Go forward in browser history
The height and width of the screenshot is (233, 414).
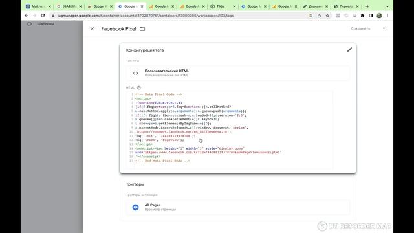(x=34, y=16)
